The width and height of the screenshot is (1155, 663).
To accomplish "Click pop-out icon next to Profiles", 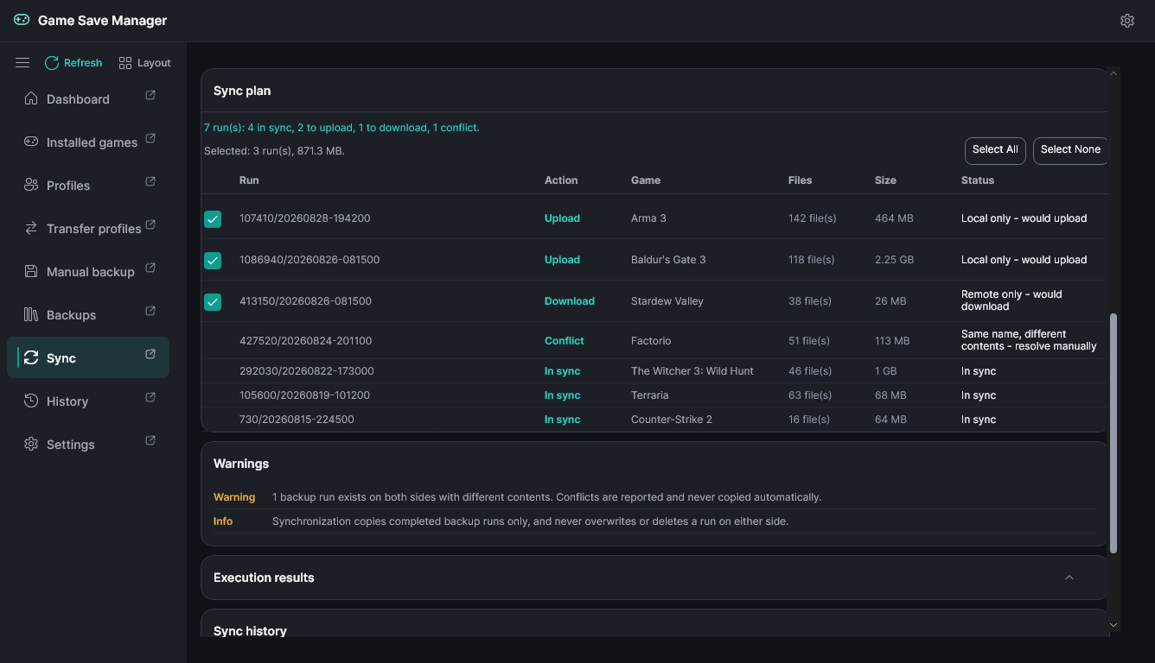I will point(150,181).
